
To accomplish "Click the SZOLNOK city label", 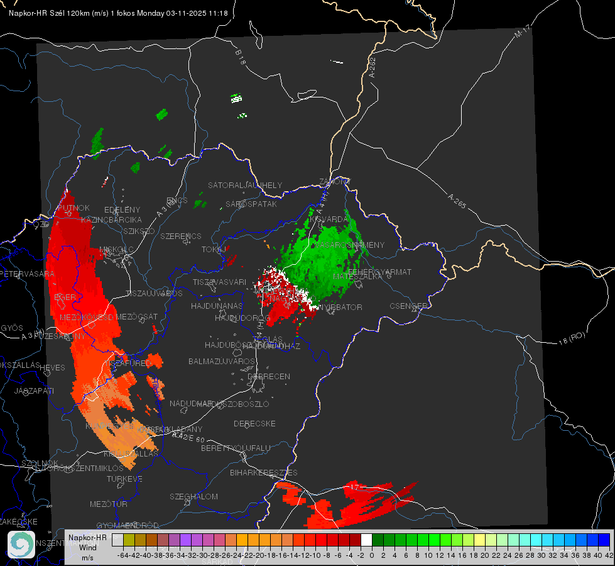I will pyautogui.click(x=40, y=463).
